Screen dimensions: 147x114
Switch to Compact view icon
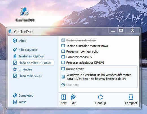click(x=131, y=97)
